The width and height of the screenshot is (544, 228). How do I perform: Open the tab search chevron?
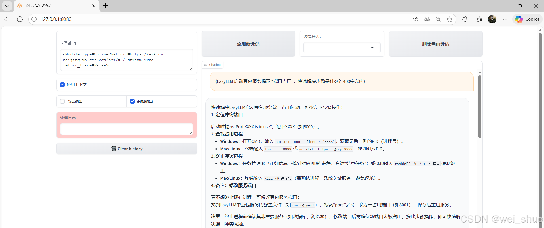7,6
